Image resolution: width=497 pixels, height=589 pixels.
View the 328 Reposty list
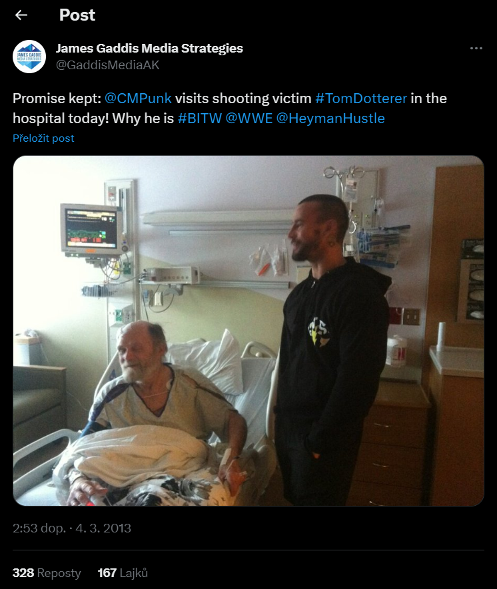[x=47, y=573]
